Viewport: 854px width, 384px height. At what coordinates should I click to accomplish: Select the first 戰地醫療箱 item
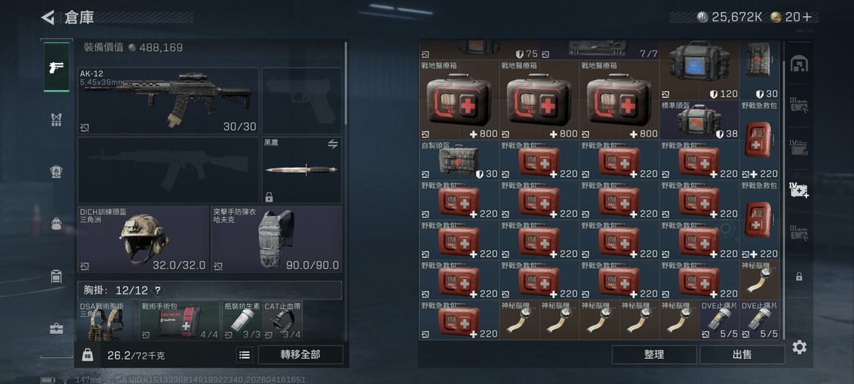(x=459, y=100)
